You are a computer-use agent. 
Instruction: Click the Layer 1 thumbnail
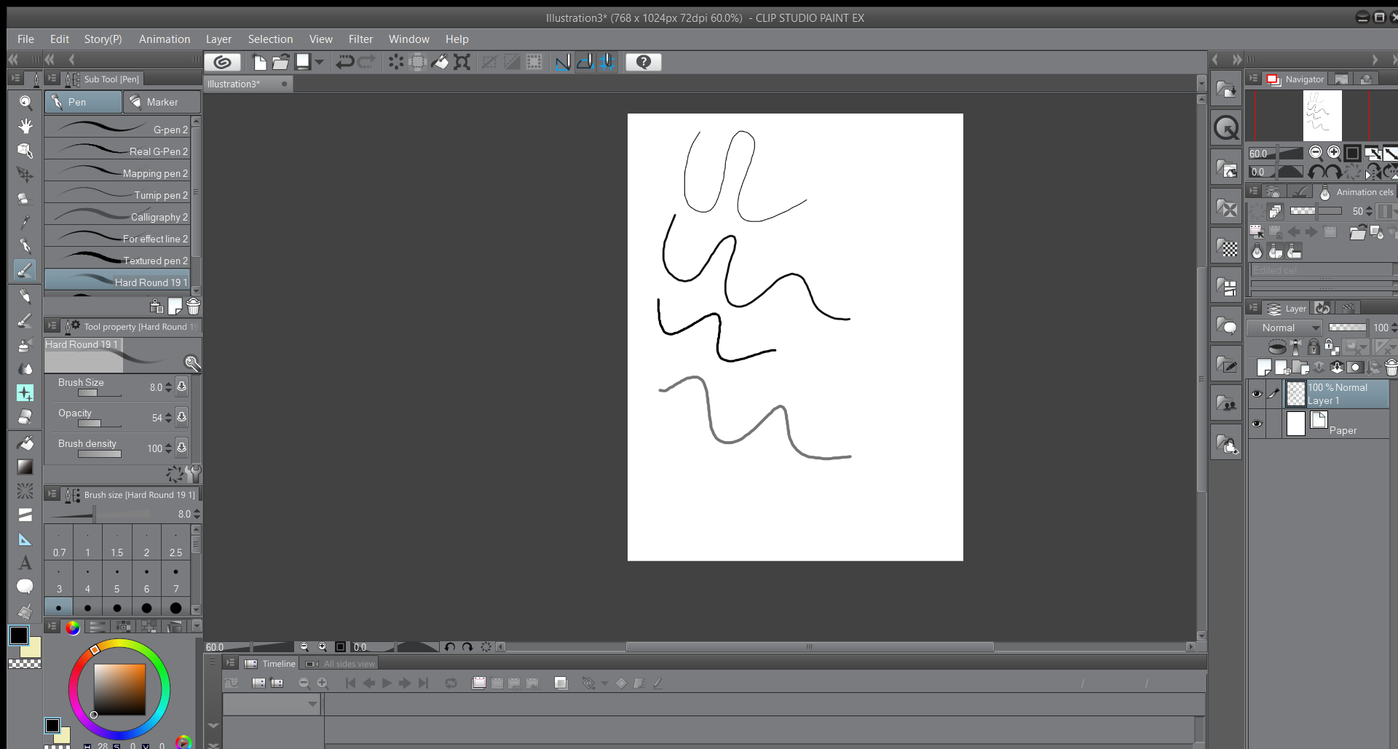[x=1295, y=394]
